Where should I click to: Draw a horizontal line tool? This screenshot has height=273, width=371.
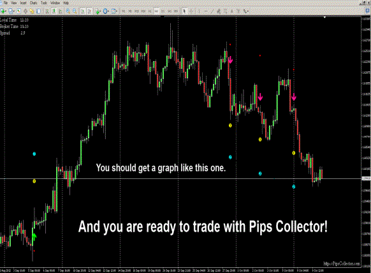pyautogui.click(x=206, y=11)
